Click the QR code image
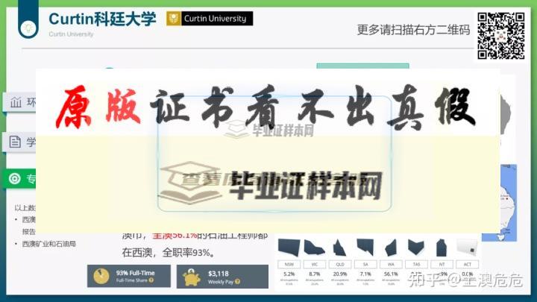This screenshot has width=537, height=302. [501, 36]
